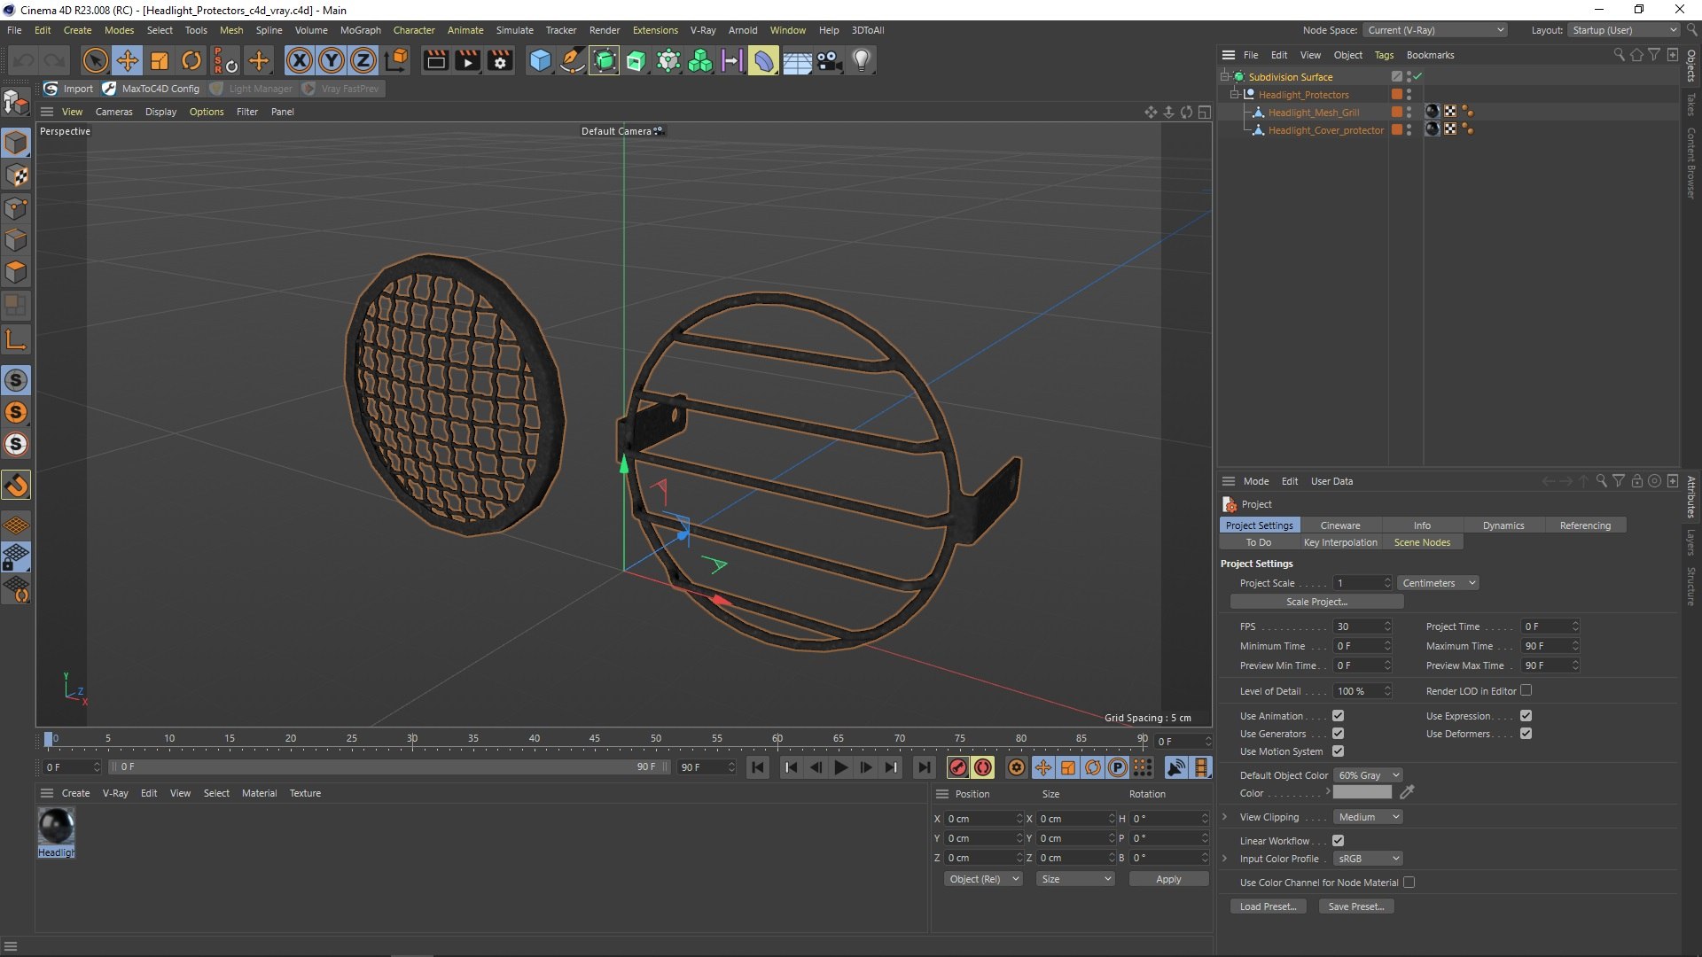Screen dimensions: 1702x957
Task: Switch to the Cineware tab
Action: tap(1339, 525)
